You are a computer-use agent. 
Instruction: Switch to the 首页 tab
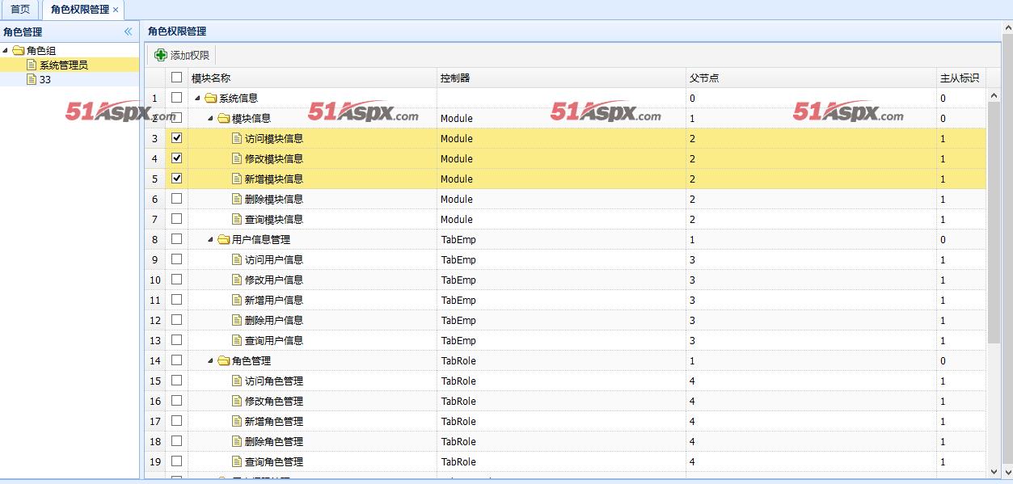coord(20,10)
